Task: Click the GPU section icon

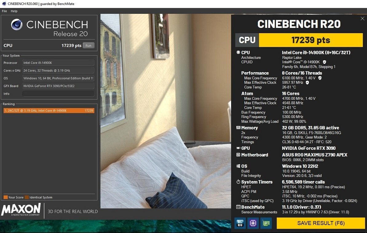Action: (238, 148)
